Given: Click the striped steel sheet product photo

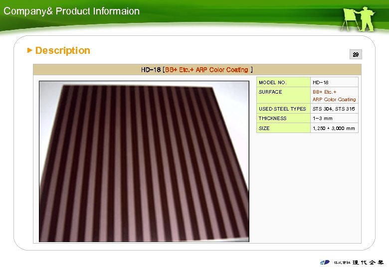Looking at the screenshot, I should coord(144,161).
